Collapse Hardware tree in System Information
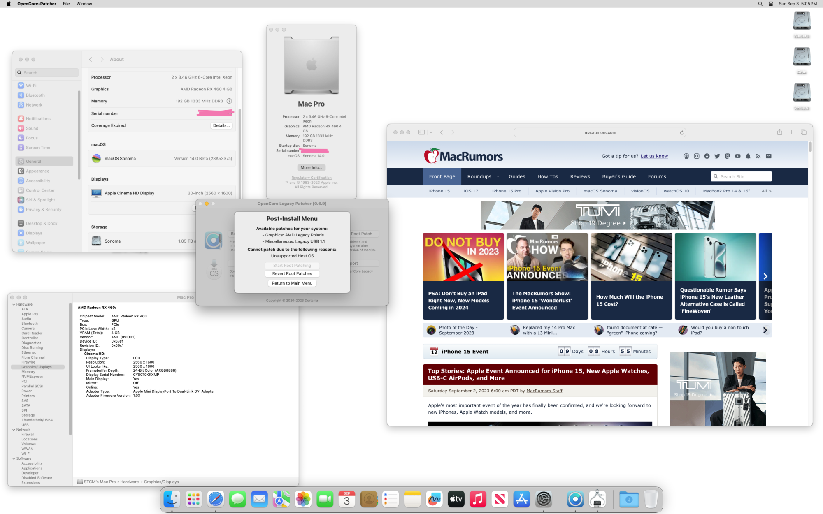Screen dimensions: 823x514 tap(14, 305)
